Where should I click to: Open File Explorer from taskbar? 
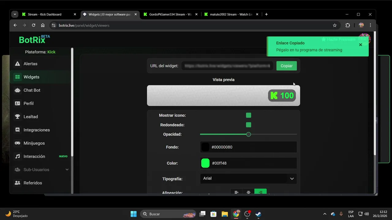225,214
